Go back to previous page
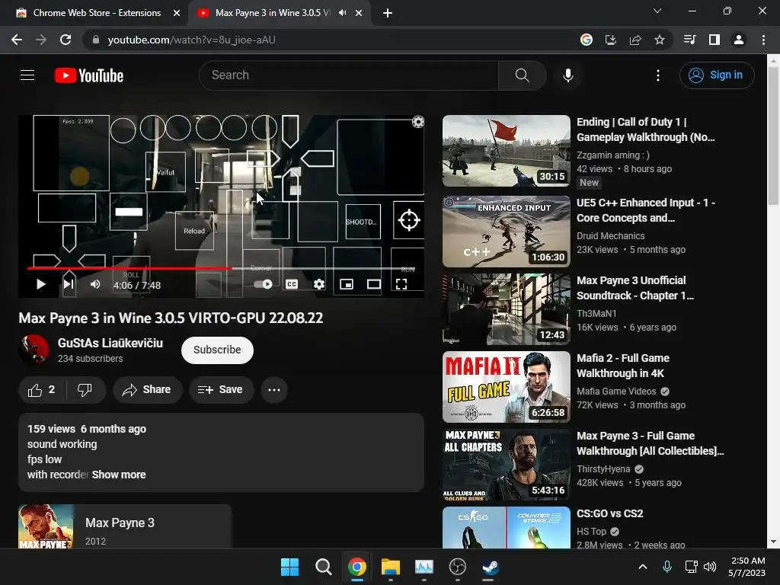Screen dimensions: 780x585 pos(17,40)
